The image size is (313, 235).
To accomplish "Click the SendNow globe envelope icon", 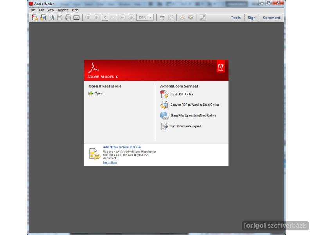I will click(x=164, y=116).
